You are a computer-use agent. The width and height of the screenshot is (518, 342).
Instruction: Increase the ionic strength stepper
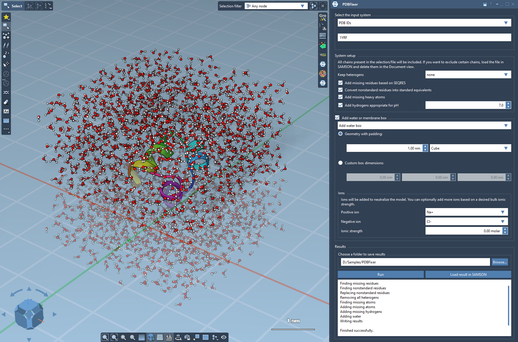(x=505, y=229)
